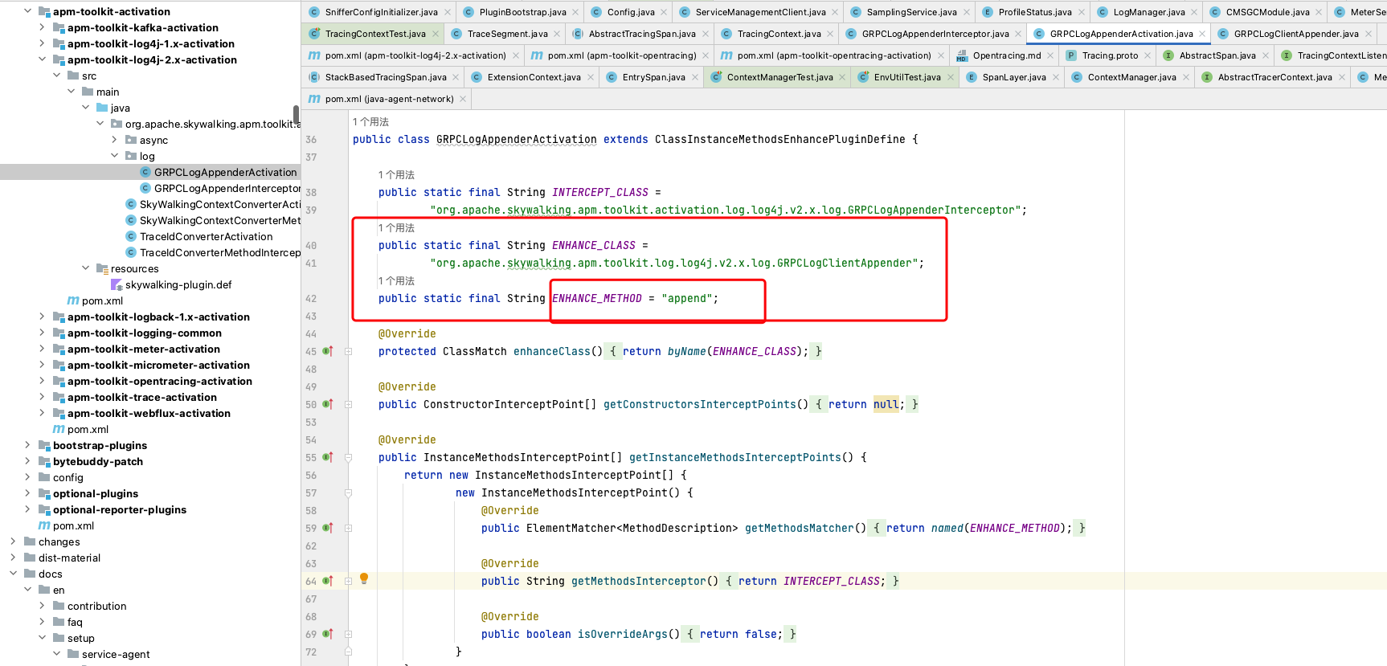
Task: Switch to GRPCLogClientAppender.java tab
Action: 1295,34
